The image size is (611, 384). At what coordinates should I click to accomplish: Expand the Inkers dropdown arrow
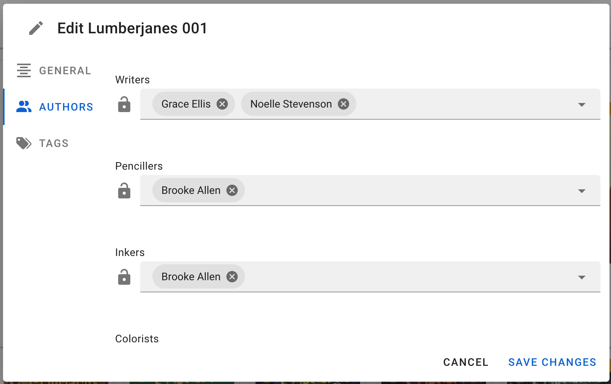581,277
